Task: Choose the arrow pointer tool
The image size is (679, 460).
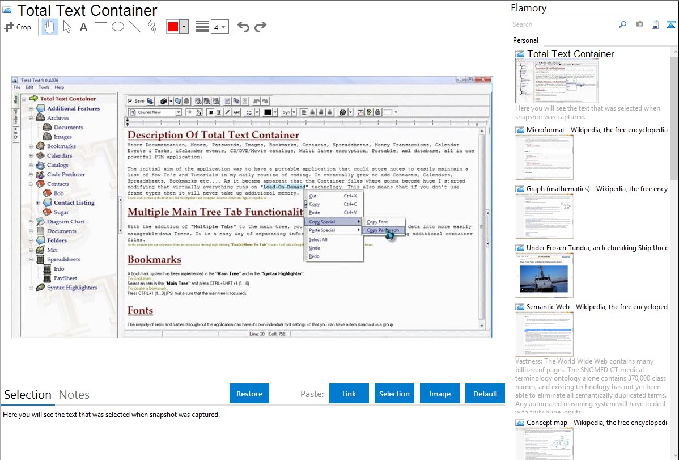Action: pos(67,27)
